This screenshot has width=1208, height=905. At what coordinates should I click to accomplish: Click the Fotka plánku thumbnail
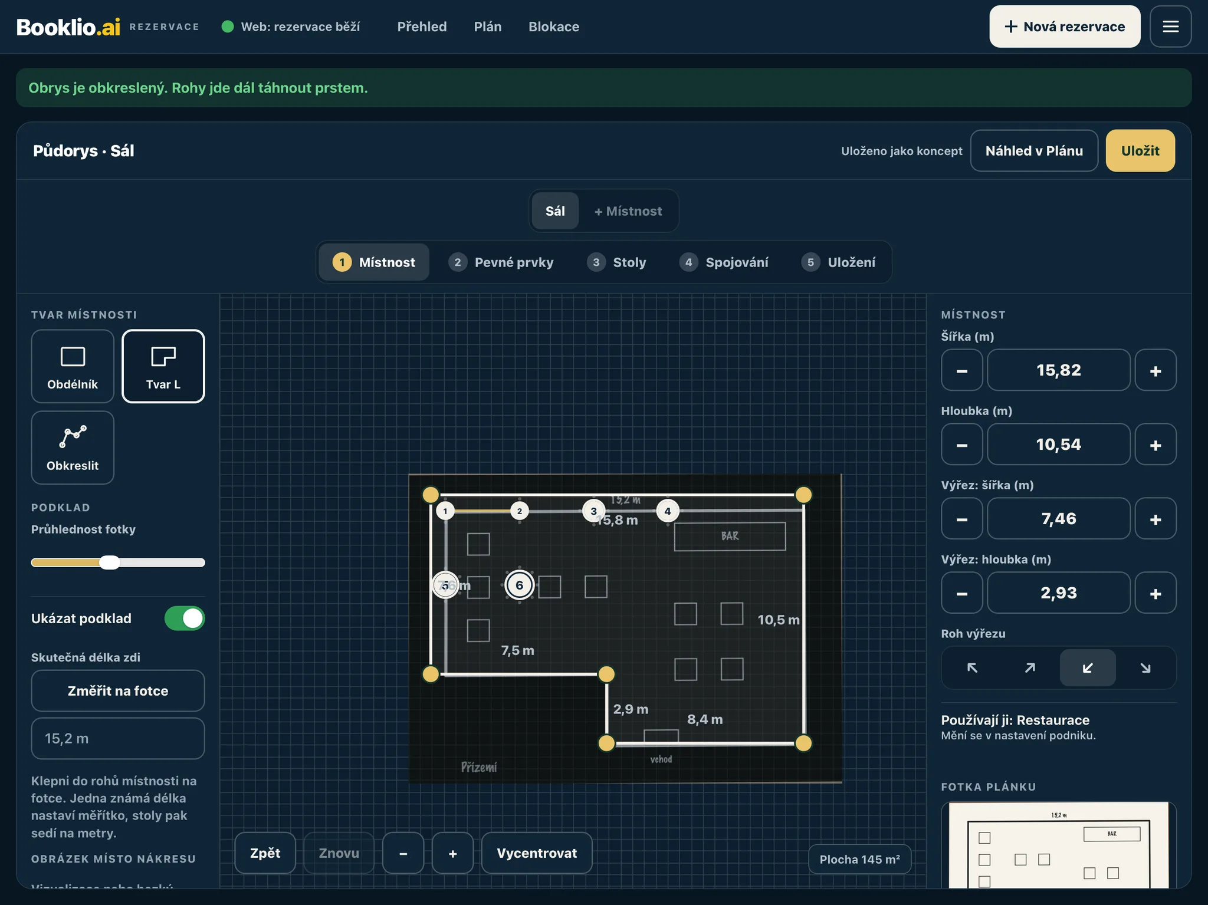tap(1059, 845)
